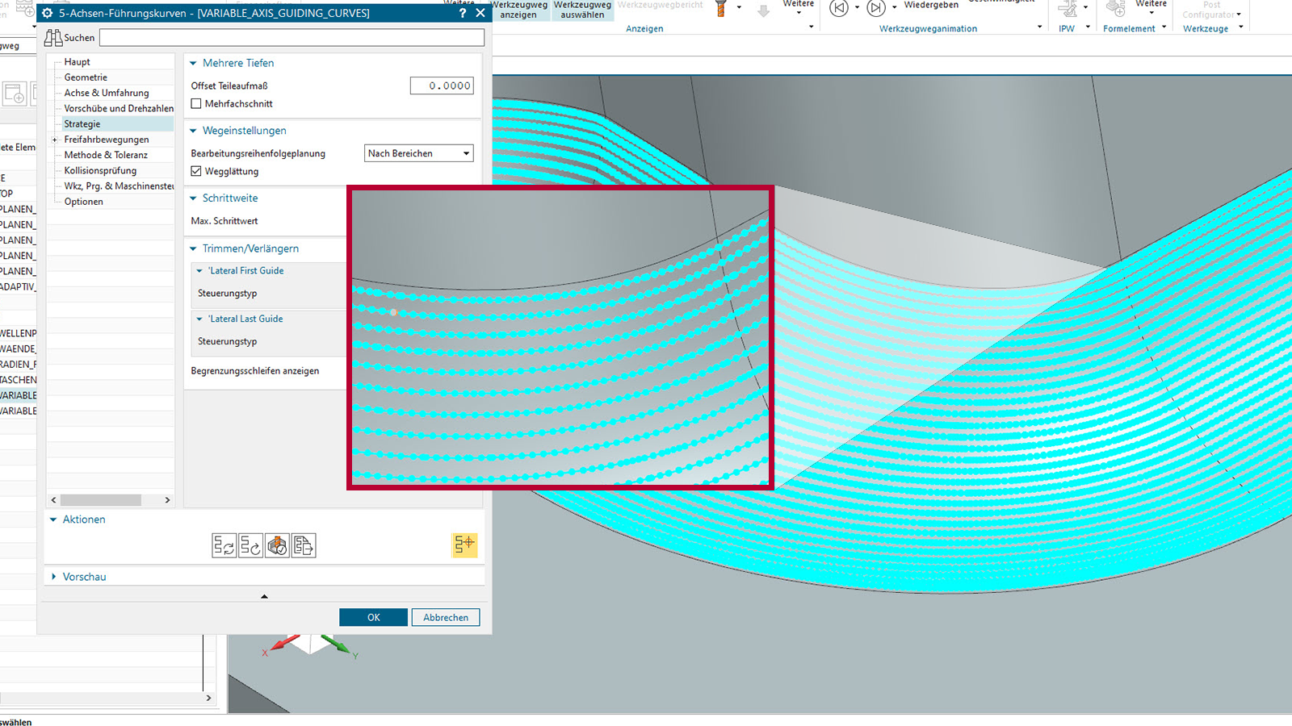The width and height of the screenshot is (1292, 726).
Task: Click the Max. Schrittwert label
Action: (x=224, y=221)
